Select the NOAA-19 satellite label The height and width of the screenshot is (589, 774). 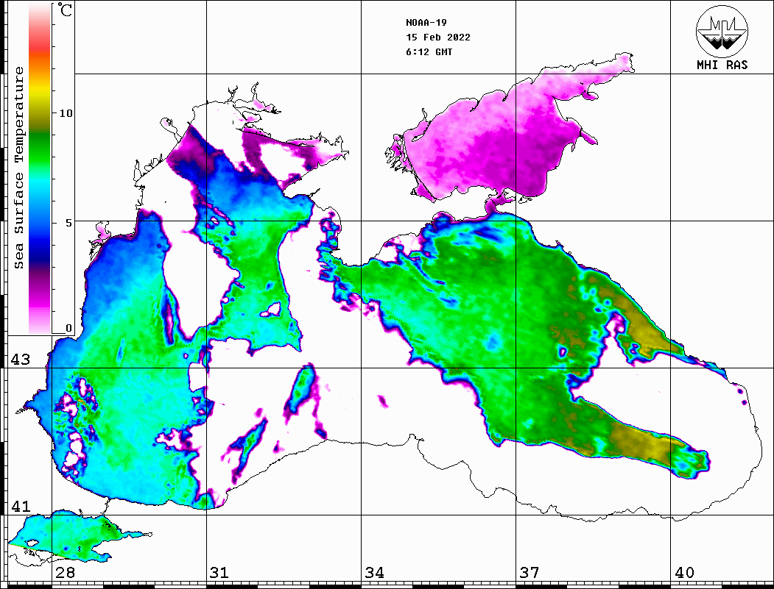coord(426,22)
